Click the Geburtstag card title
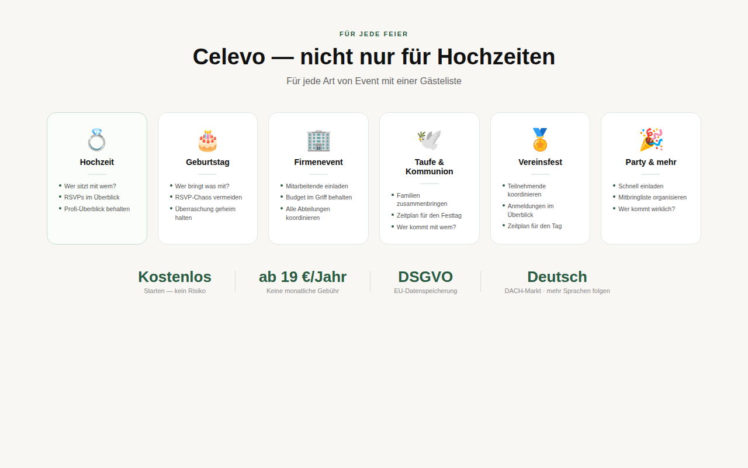 (207, 162)
